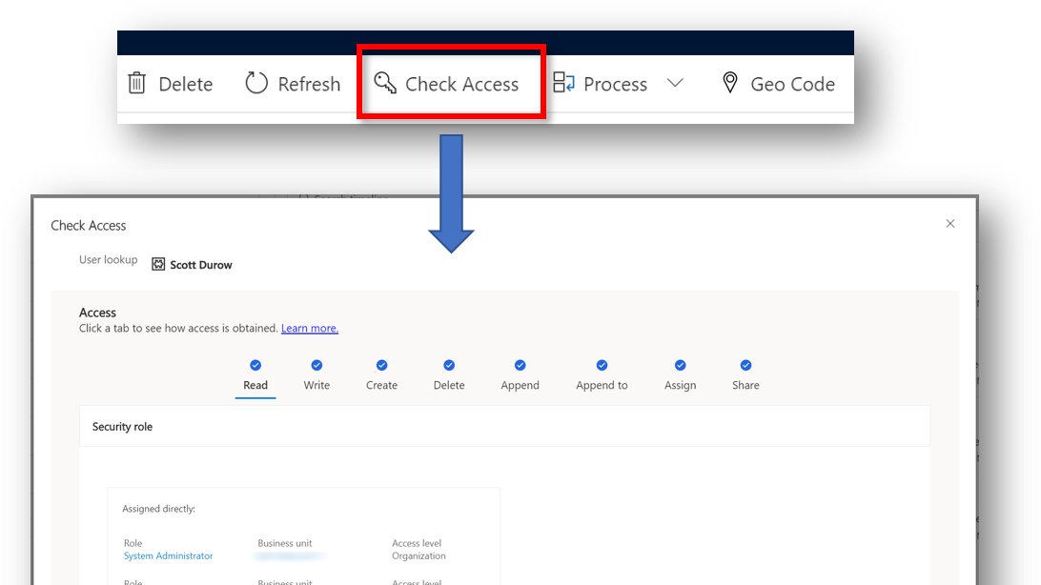Viewport: 1041px width, 585px height.
Task: Click the checkmark icon above Read
Action: tap(255, 366)
